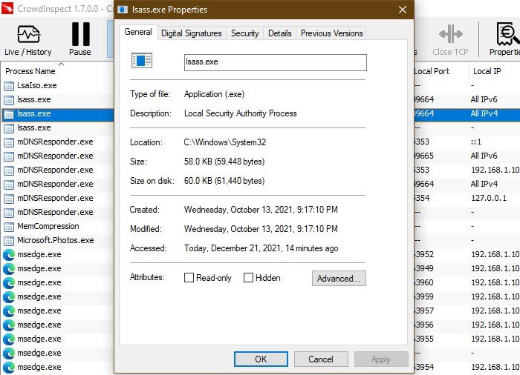Select the MemCompression process row
This screenshot has width=520, height=375.
tap(58, 226)
